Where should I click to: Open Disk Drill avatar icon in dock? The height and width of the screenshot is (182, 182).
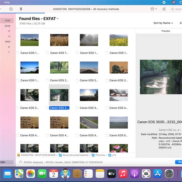[65, 174]
